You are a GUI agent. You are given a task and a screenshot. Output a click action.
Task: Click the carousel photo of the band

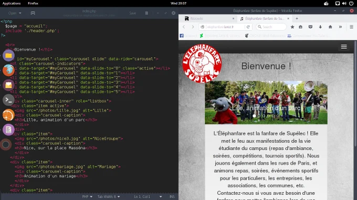[266, 103]
